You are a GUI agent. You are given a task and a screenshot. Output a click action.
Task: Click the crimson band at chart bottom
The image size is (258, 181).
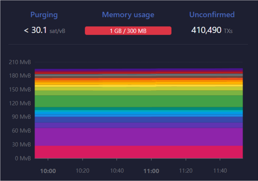coord(139,152)
